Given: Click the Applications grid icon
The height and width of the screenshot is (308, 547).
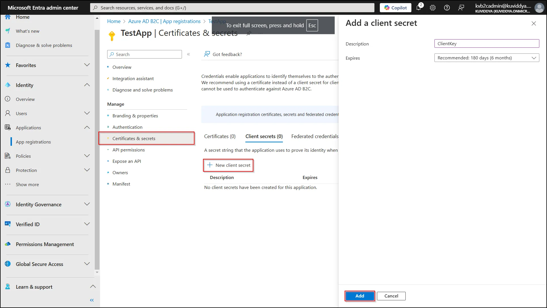Looking at the screenshot, I should tap(8, 128).
